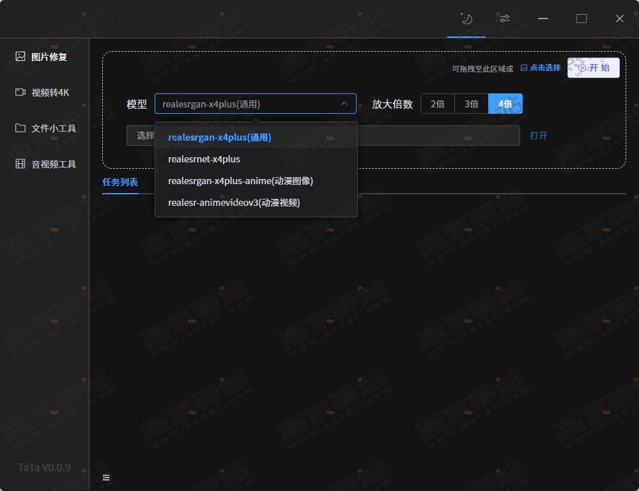This screenshot has height=491, width=639.
Task: Select the realesr-animevideov3(动漫视频) model option
Action: pyautogui.click(x=234, y=203)
